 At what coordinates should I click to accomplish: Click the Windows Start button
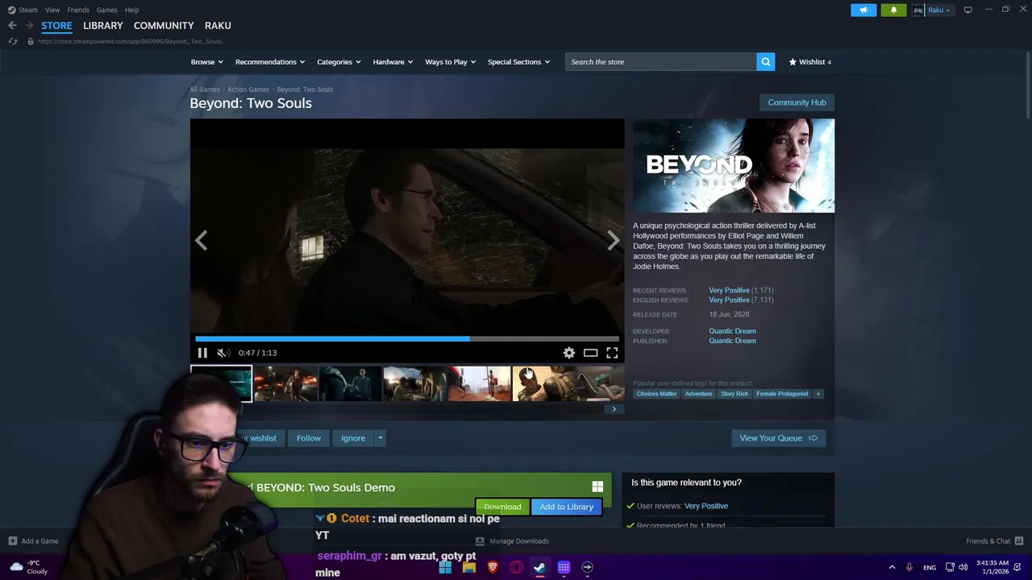coord(445,567)
